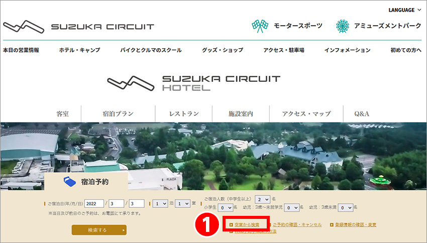Select the Q&A hotel tab
This screenshot has height=243, width=427.
tap(362, 114)
